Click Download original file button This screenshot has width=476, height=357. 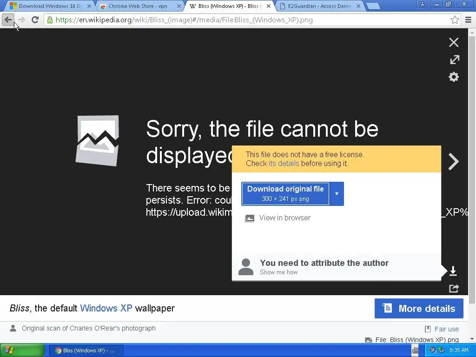[x=285, y=194]
